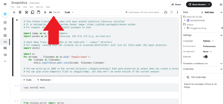
Task: Open environment Preferences link
Action: [209, 46]
